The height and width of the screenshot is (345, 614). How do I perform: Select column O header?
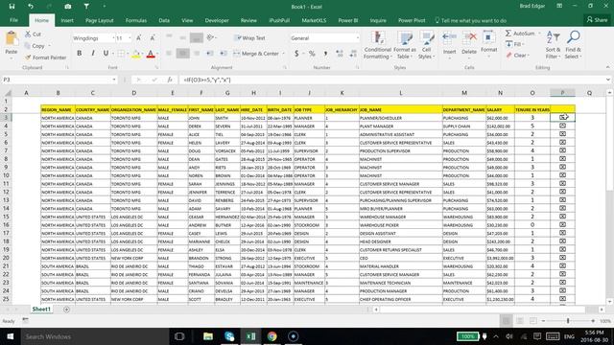(532, 93)
